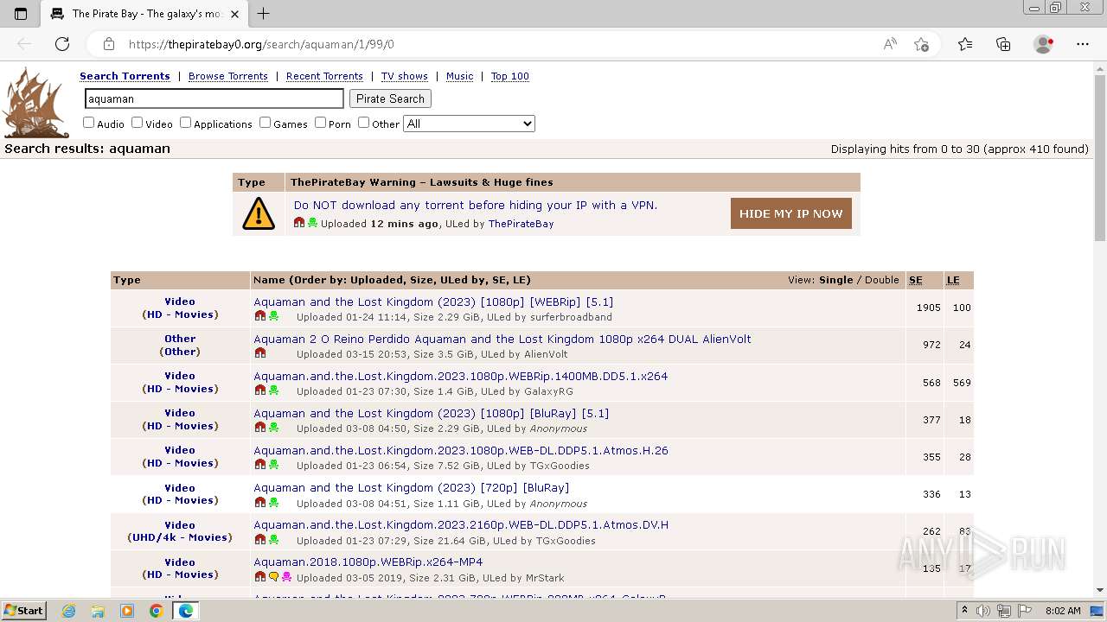Open the AlienVolt DUAL torrent link
The image size is (1107, 622).
[x=502, y=339]
